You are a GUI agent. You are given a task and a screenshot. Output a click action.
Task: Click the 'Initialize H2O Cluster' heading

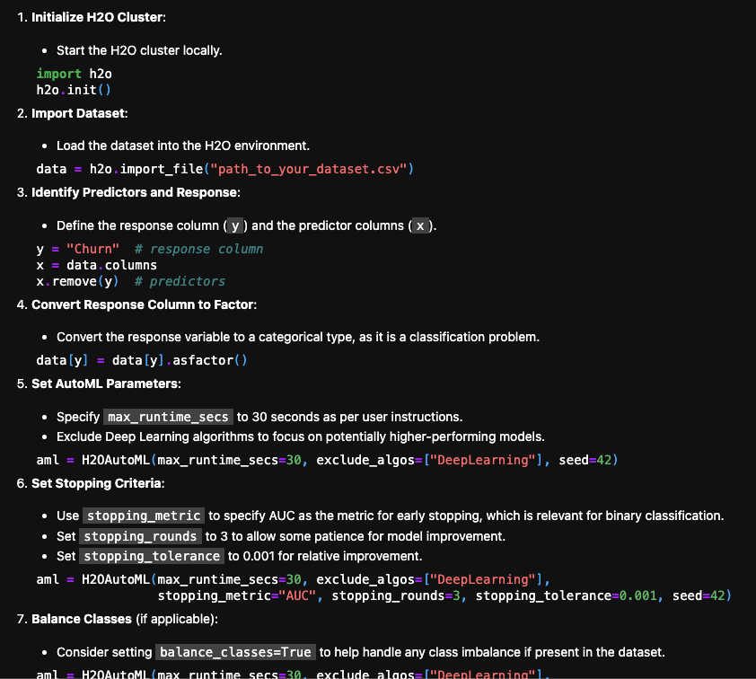click(x=97, y=17)
